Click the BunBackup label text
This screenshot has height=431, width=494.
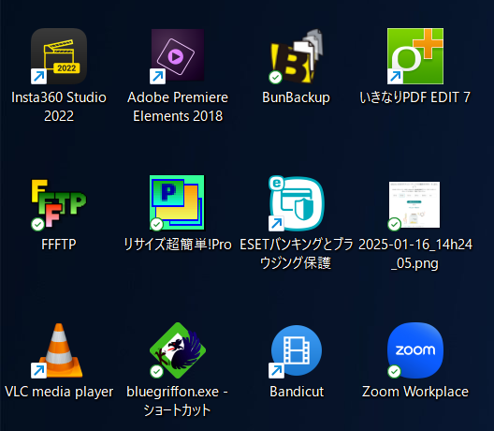point(297,97)
